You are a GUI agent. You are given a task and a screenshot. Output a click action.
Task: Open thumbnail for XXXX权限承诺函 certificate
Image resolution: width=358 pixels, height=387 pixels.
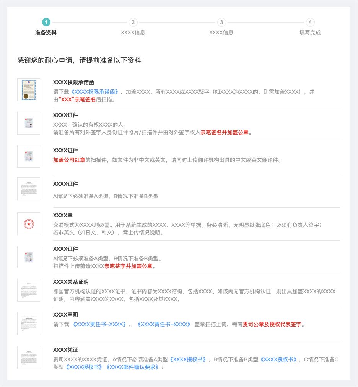tap(29, 90)
